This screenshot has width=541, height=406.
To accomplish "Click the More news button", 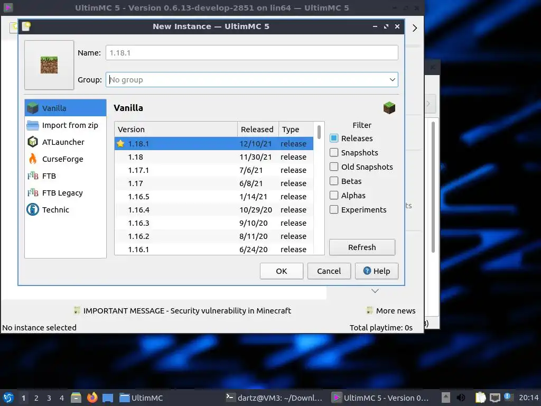I will [x=390, y=311].
